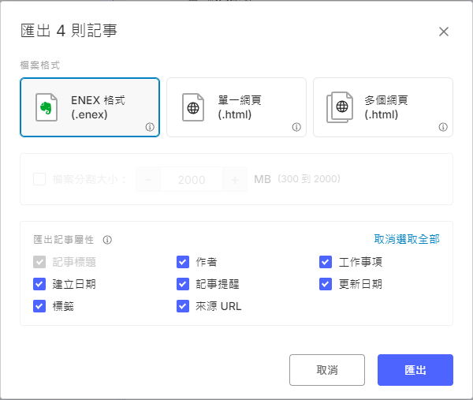Click info icon on 單一網頁 card

296,127
